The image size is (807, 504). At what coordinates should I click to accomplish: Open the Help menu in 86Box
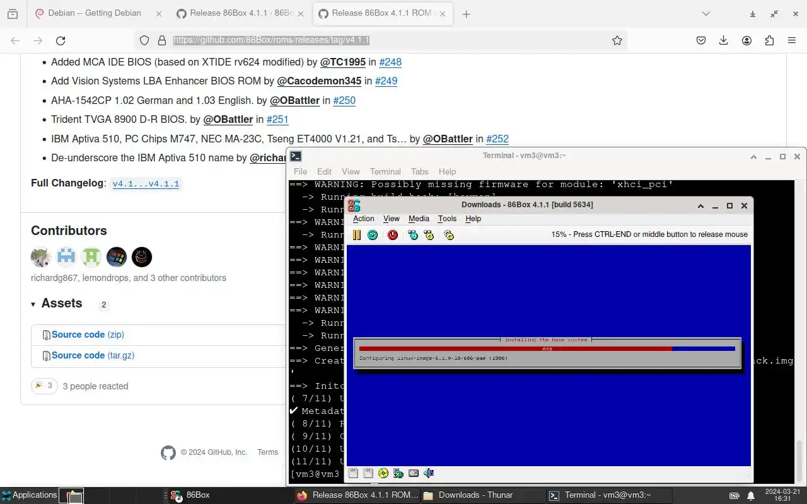coord(473,219)
